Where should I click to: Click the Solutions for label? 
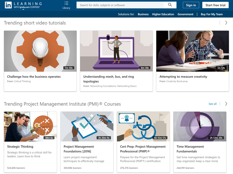coord(126,14)
